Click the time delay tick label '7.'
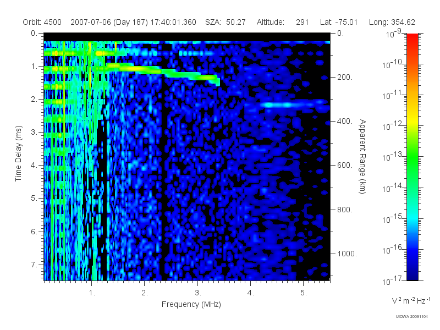The image size is (440, 330). (x=34, y=265)
